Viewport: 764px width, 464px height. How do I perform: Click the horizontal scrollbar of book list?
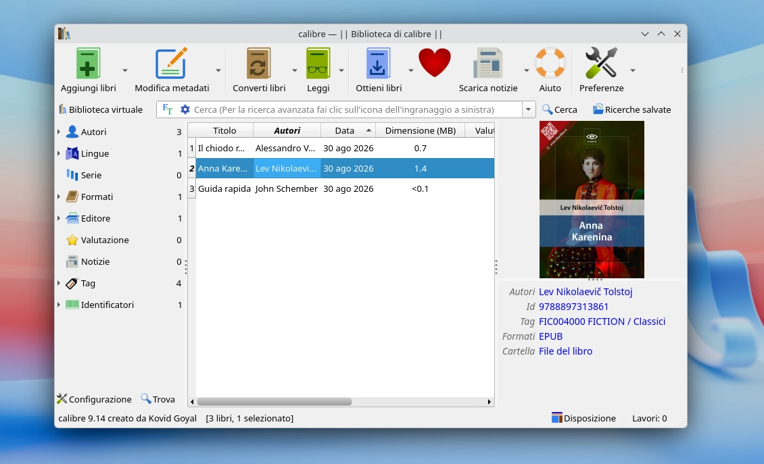(x=274, y=402)
